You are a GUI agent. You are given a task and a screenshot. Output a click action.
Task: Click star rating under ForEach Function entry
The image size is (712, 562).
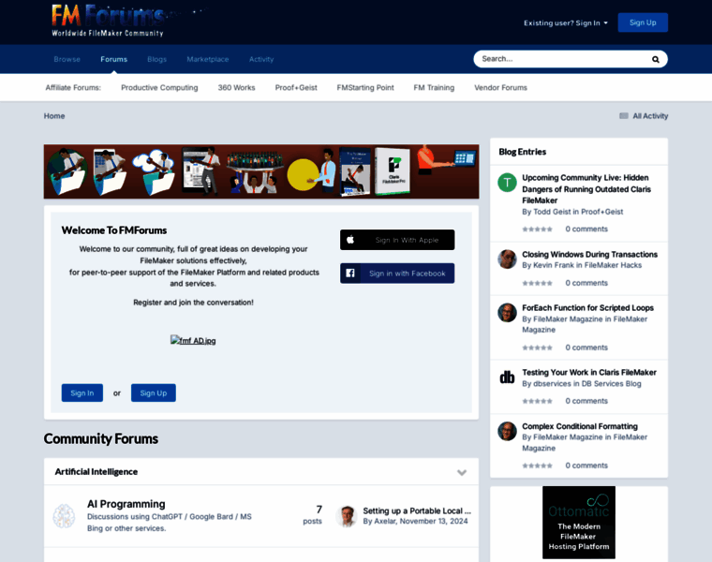(537, 348)
